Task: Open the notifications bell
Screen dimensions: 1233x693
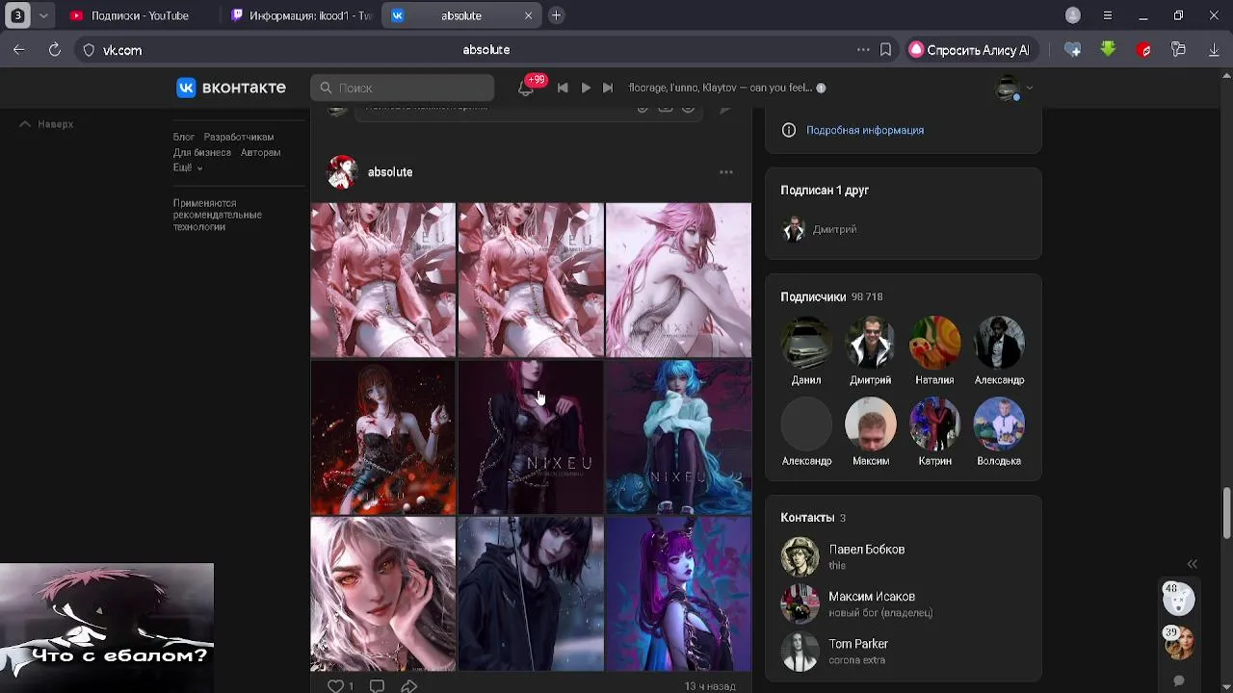Action: click(x=526, y=88)
